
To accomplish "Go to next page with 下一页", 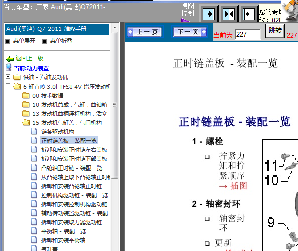I will [190, 32].
